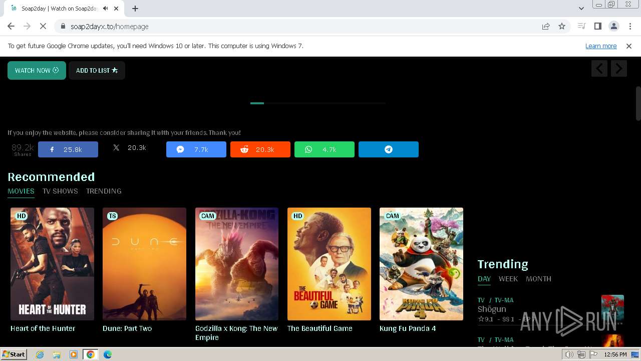
Task: Add the featured title to list
Action: coord(97,70)
